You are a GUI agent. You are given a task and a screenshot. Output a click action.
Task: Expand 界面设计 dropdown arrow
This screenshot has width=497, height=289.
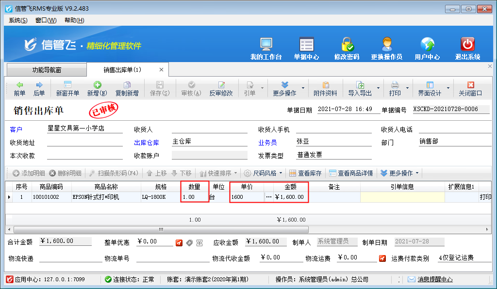448,88
